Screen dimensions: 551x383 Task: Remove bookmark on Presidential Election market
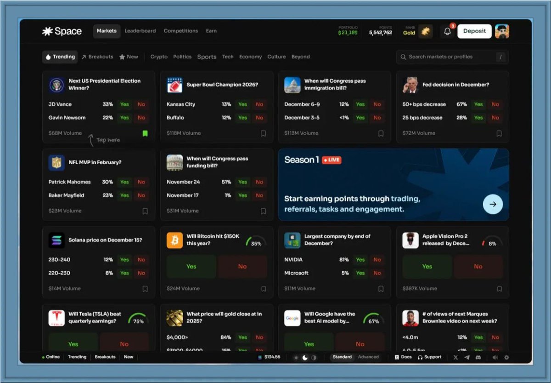click(145, 133)
